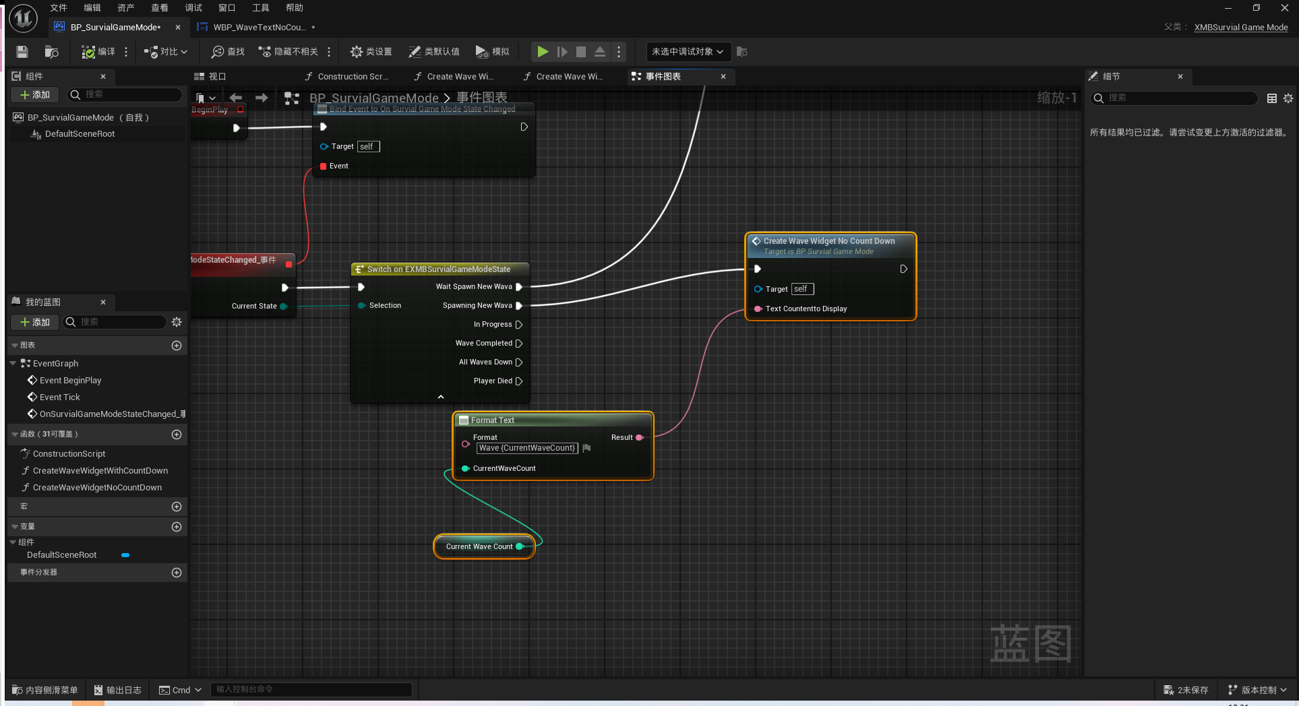Open the 帮助 (Help) menu
This screenshot has width=1299, height=706.
point(295,8)
